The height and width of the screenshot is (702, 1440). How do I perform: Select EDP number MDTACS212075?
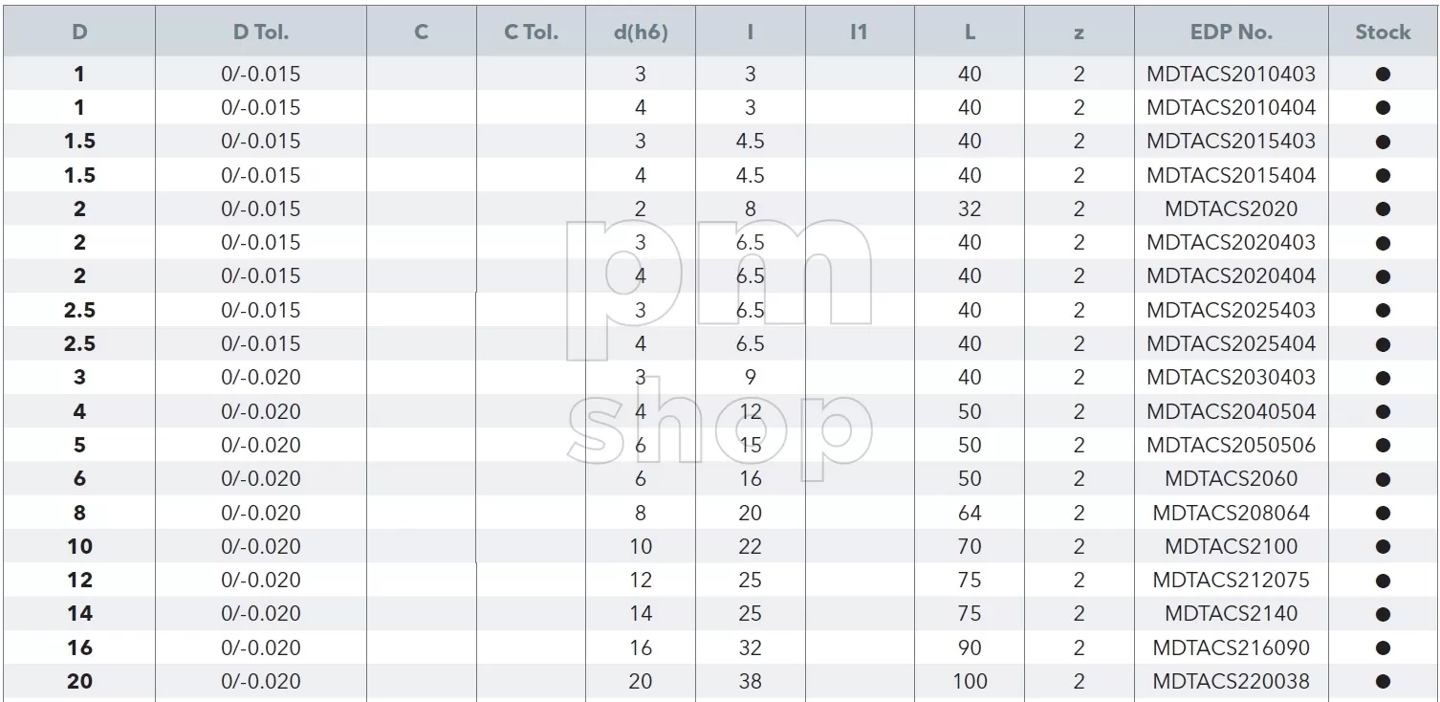click(x=1232, y=581)
